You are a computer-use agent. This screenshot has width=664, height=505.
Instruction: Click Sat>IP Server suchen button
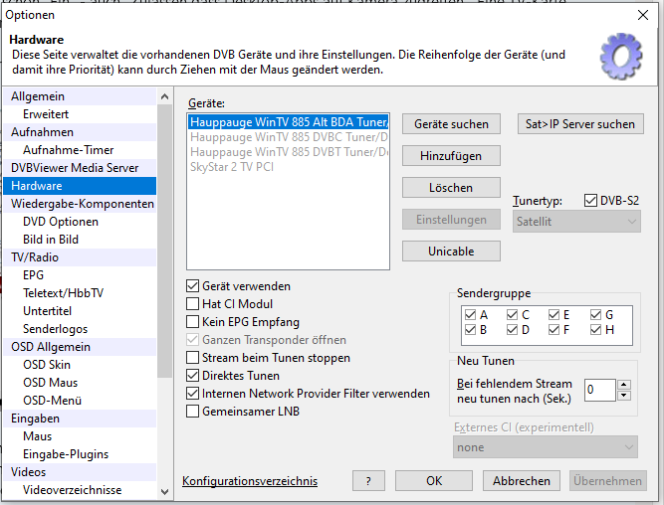(580, 124)
